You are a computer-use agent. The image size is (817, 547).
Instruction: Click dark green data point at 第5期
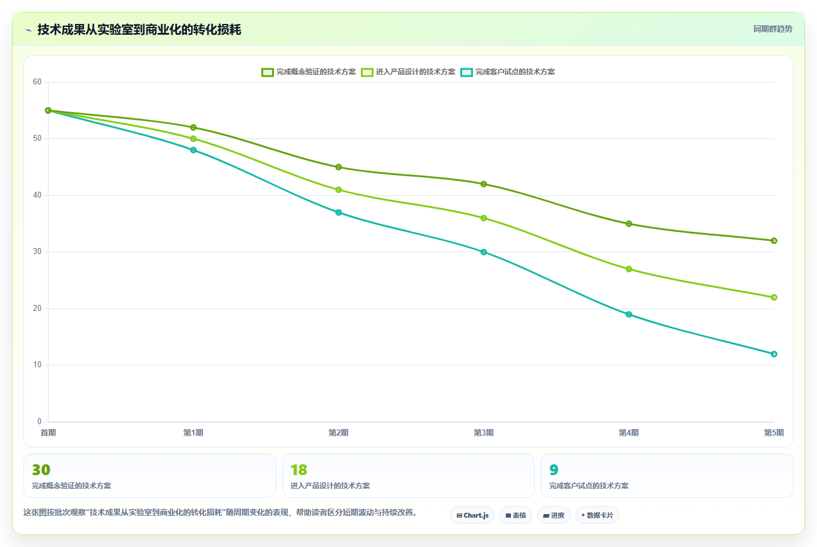774,241
